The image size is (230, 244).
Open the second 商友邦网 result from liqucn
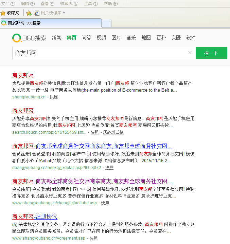[x=23, y=111]
